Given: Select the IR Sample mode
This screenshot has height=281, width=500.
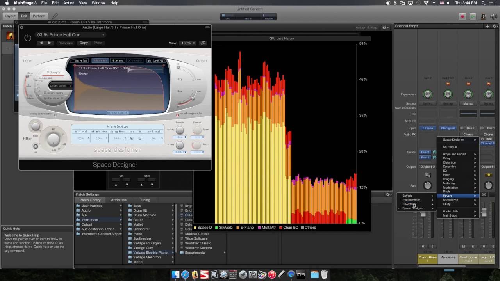Looking at the screenshot, I should 54,72.
